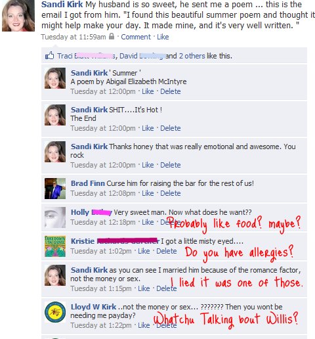Click Kristie's green Takedown avatar

coord(55,246)
